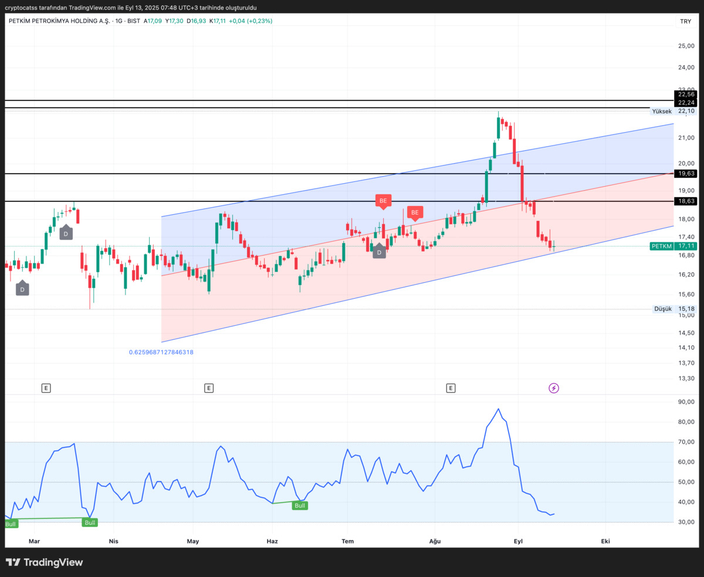Select the D dividend marker under mid-March candles

pos(66,233)
